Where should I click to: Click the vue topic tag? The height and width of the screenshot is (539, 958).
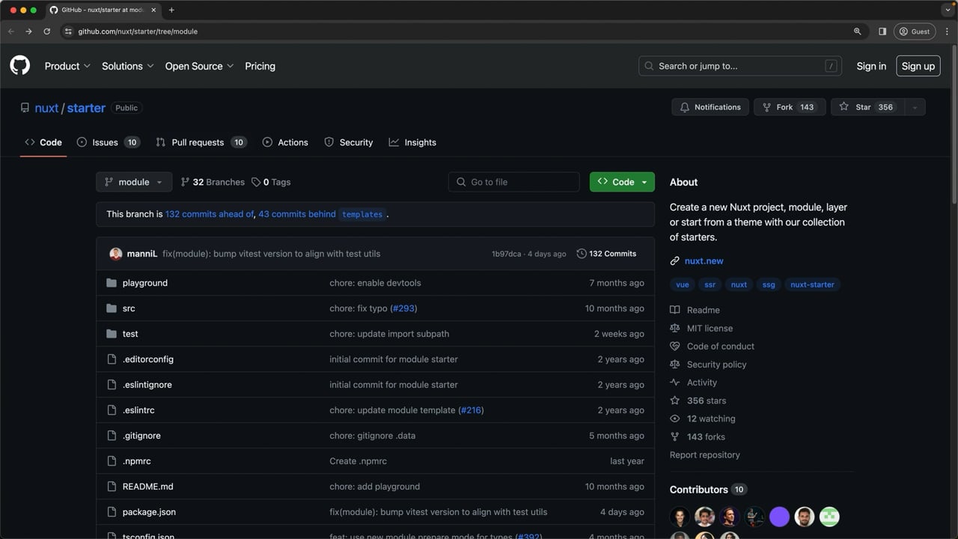[x=683, y=284]
